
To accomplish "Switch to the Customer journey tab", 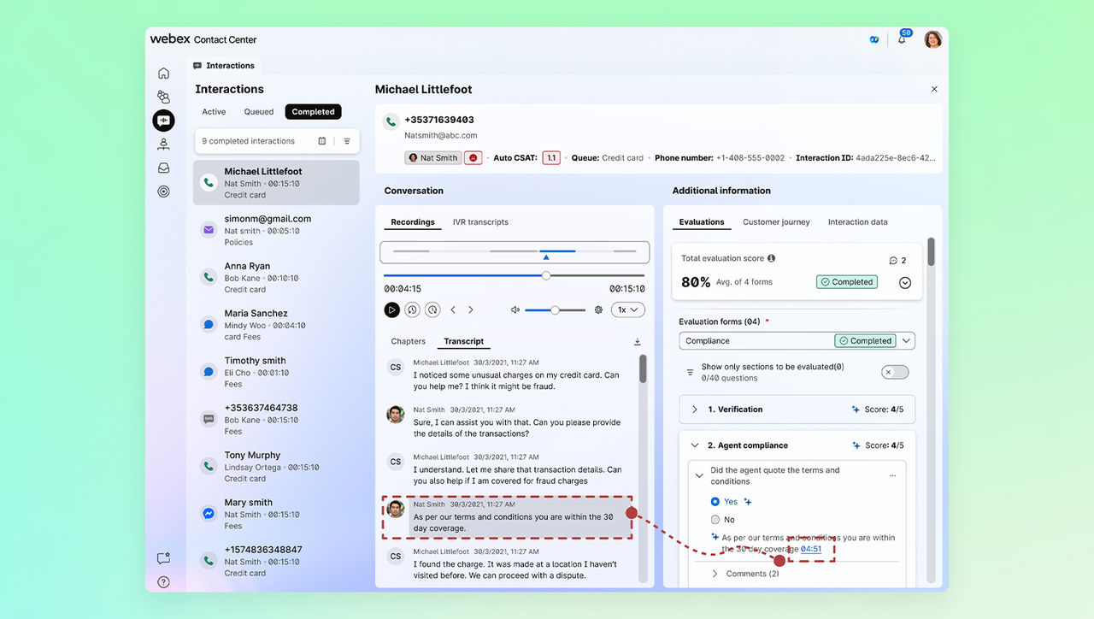I will click(775, 222).
